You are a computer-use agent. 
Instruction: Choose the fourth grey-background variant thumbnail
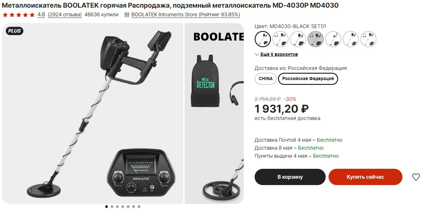click(316, 39)
